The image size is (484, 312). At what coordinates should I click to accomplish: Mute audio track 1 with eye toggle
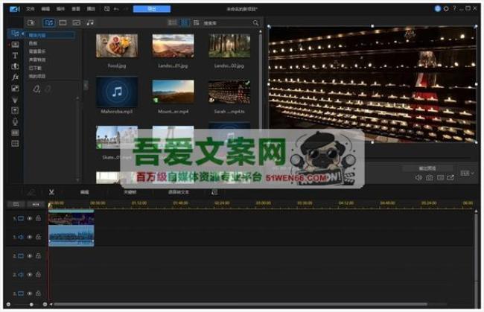coord(29,237)
